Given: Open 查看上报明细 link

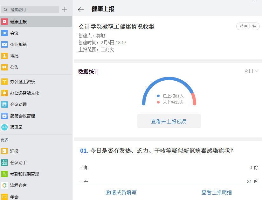Looking at the screenshot, I should (x=217, y=192).
